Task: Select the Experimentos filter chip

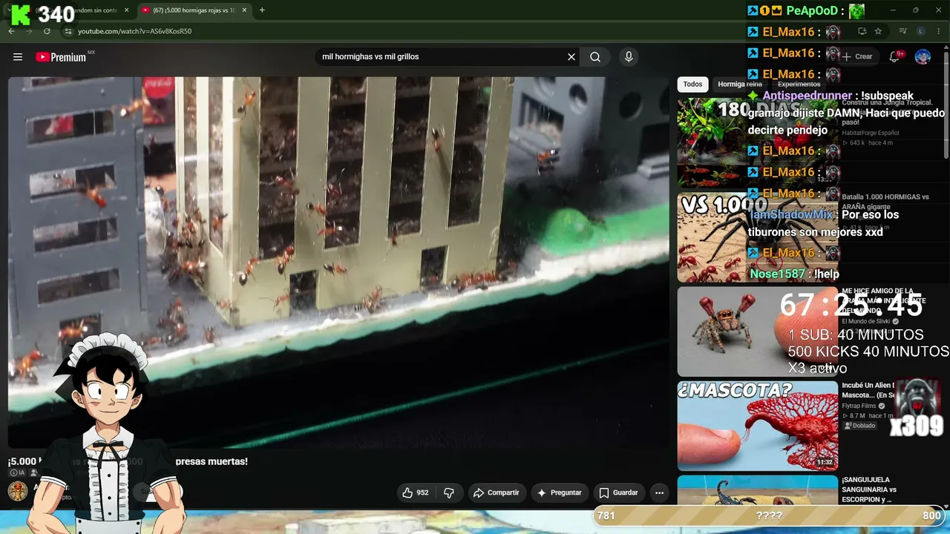Action: pos(799,85)
